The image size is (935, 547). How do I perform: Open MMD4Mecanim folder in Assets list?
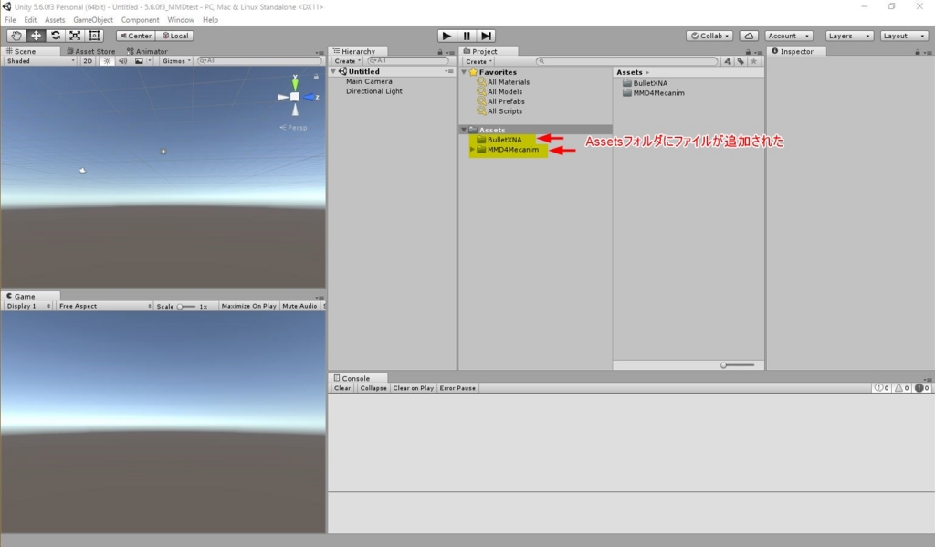point(654,93)
